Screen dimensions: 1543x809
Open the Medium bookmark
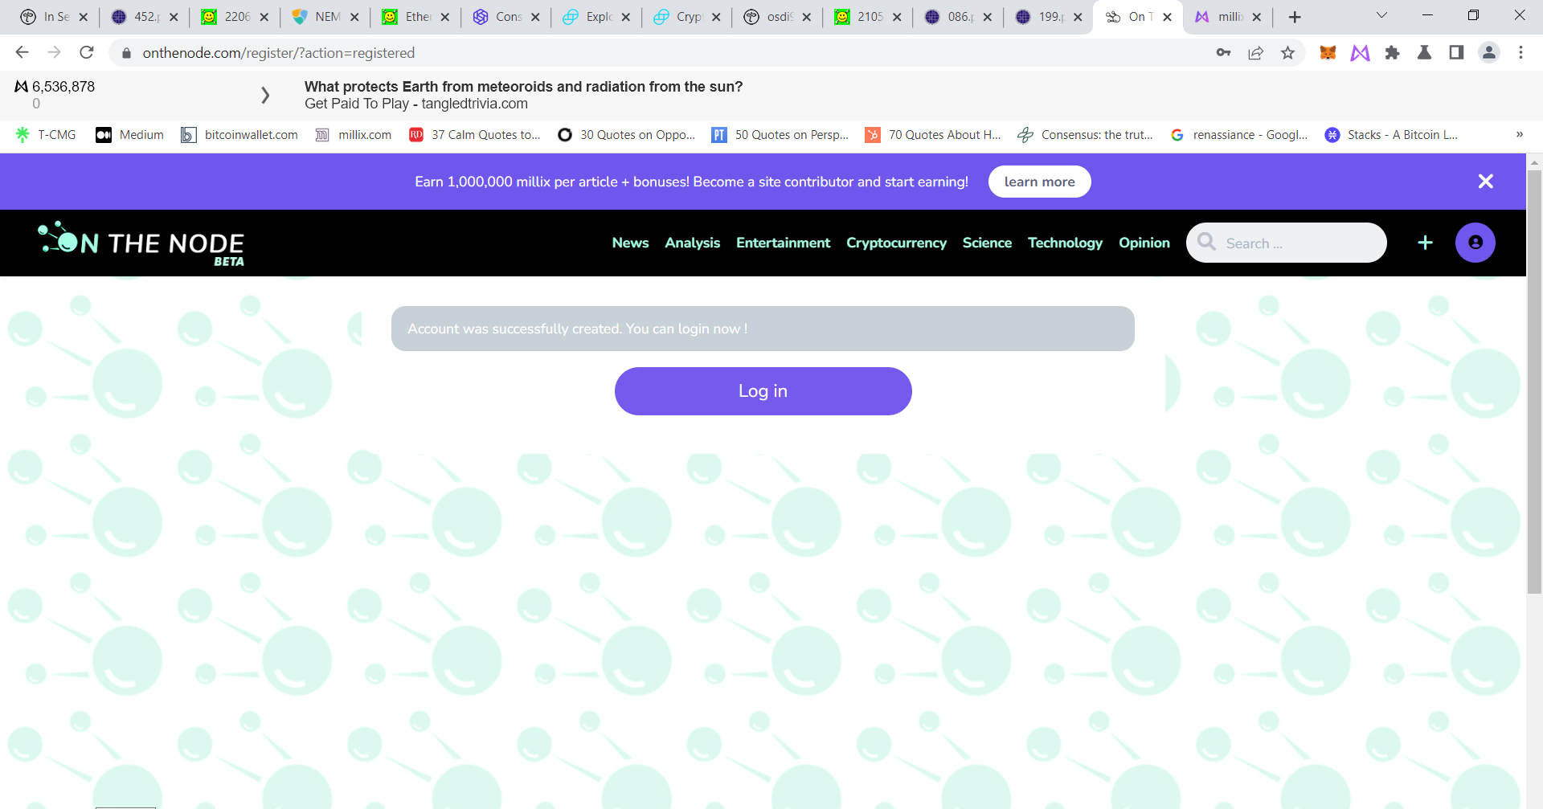point(129,134)
